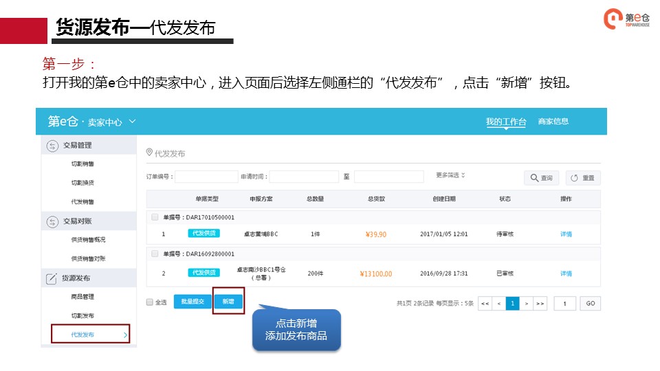
Task: Select 切割销售 in sidebar
Action: 82,164
